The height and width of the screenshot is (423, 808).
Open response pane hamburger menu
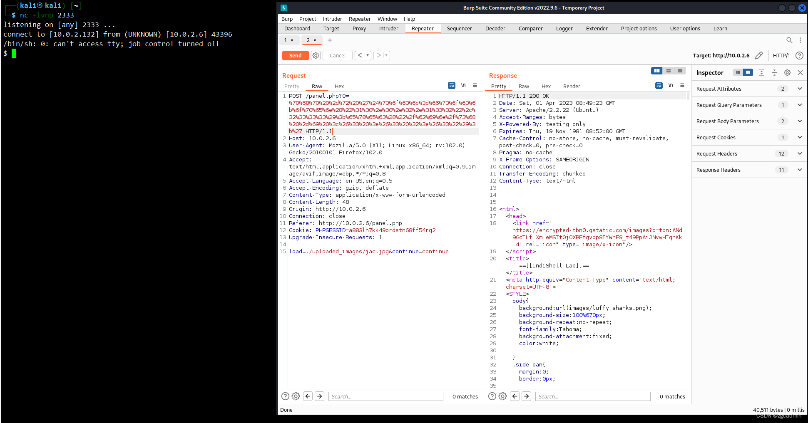682,85
